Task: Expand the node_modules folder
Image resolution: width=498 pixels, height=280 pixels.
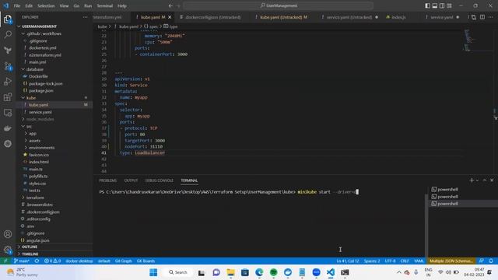Action: click(40, 119)
